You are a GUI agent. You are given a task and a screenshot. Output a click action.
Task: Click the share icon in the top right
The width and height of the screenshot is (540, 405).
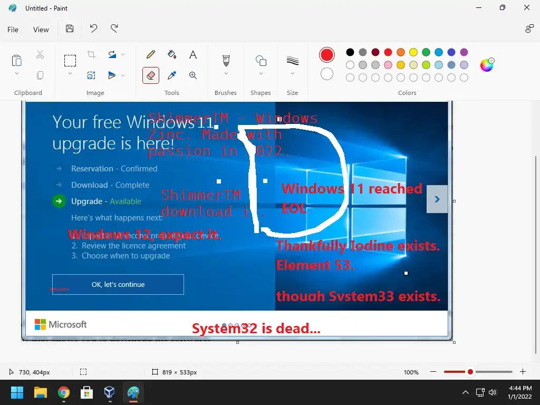point(529,28)
